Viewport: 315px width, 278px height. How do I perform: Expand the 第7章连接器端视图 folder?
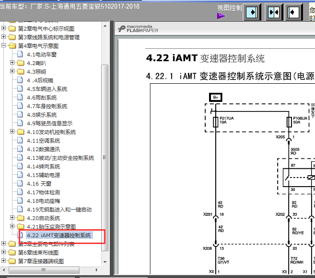point(3,261)
